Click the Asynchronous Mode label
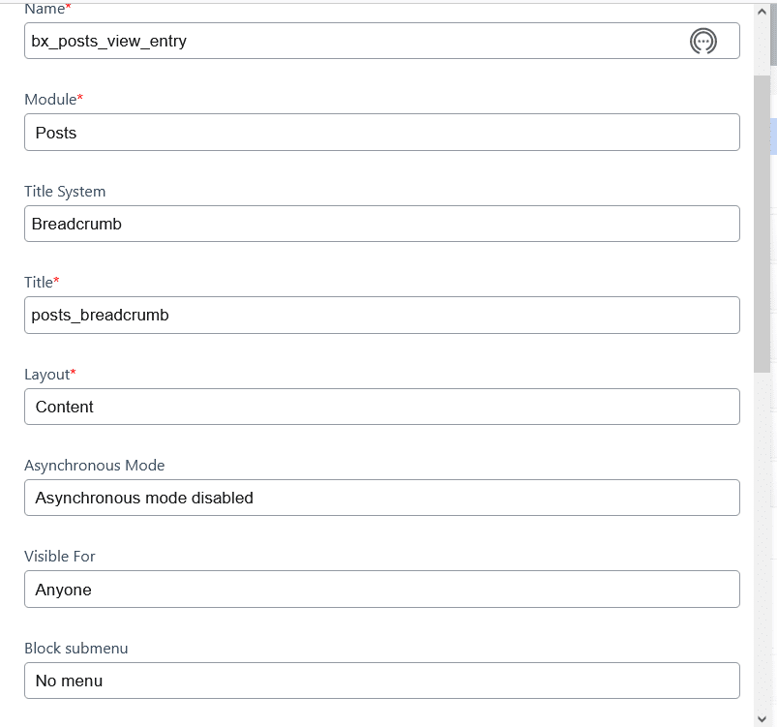Screen dimensions: 777x727 [x=94, y=466]
